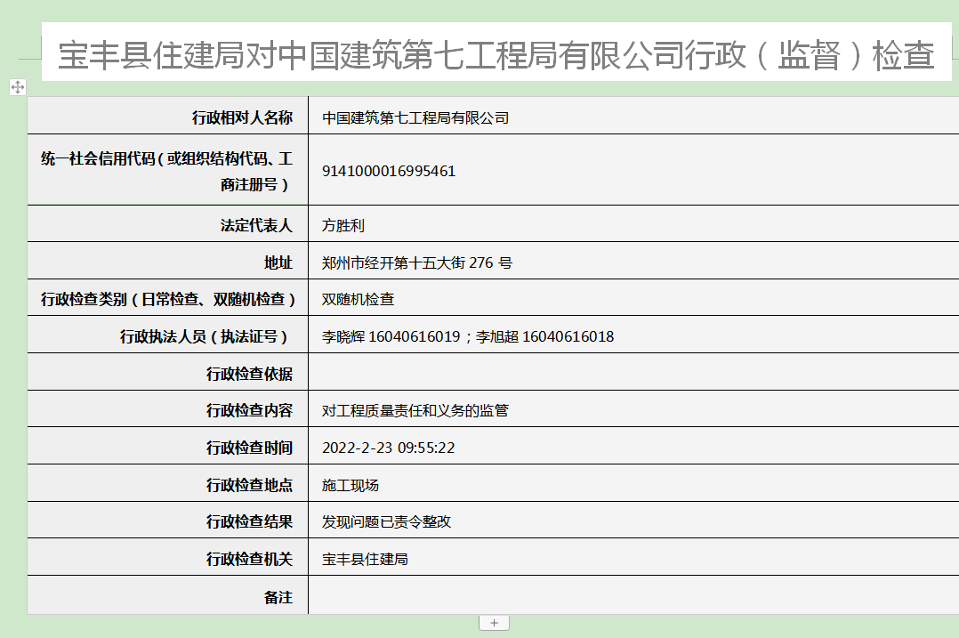Select the label '统一社会信用代码(或组织结构代码、工商注册号)'
The image size is (959, 638).
pyautogui.click(x=166, y=171)
